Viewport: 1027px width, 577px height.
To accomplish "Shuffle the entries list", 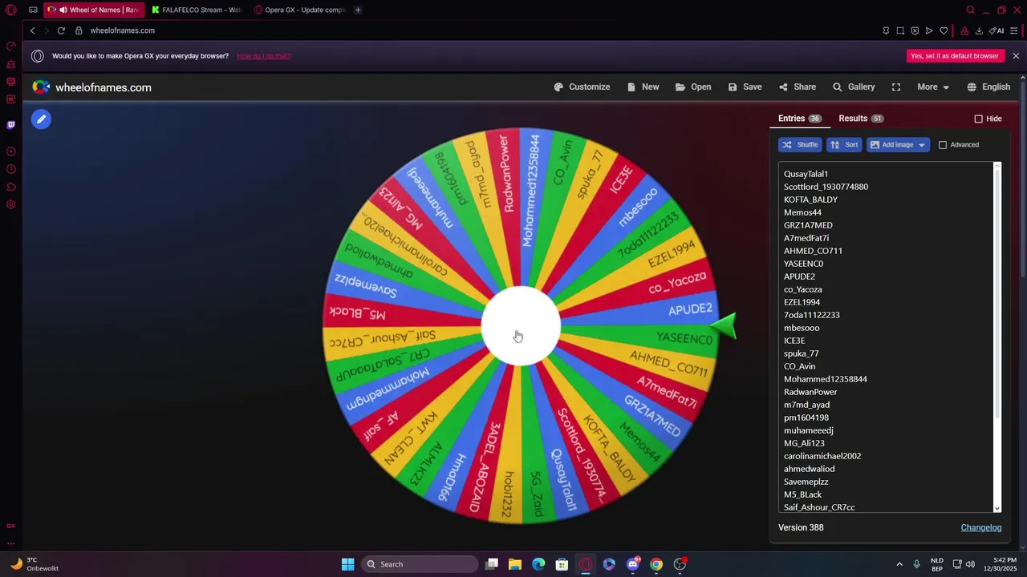I will coord(800,145).
